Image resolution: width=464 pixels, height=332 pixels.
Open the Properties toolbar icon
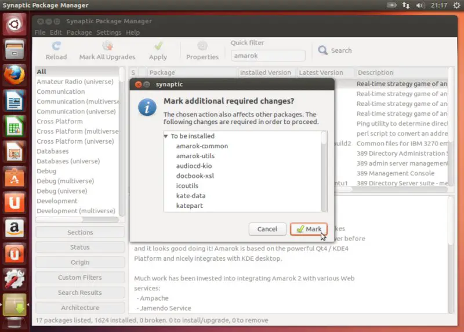coord(202,46)
